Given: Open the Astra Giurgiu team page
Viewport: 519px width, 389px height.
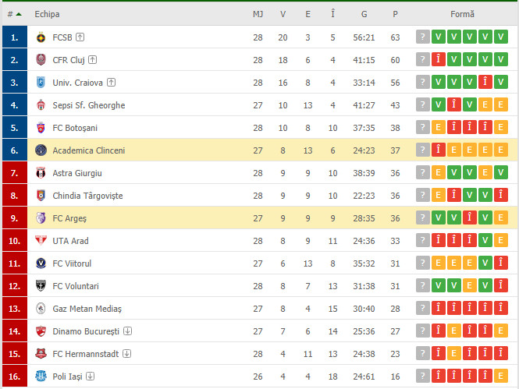Looking at the screenshot, I should point(77,173).
